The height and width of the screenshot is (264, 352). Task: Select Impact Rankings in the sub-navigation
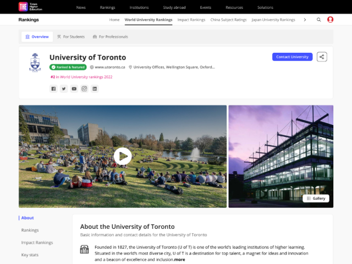pos(191,20)
